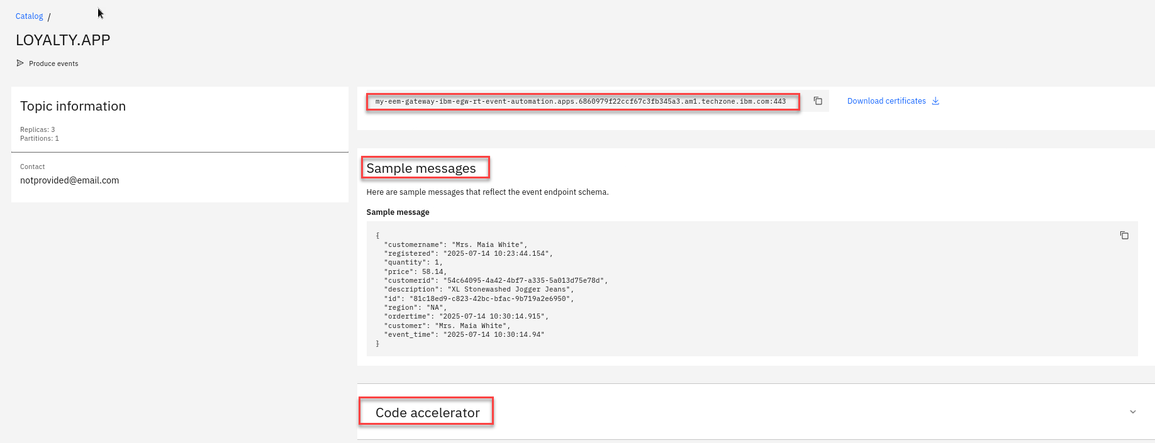Click the Replicas: 3 text

(37, 129)
